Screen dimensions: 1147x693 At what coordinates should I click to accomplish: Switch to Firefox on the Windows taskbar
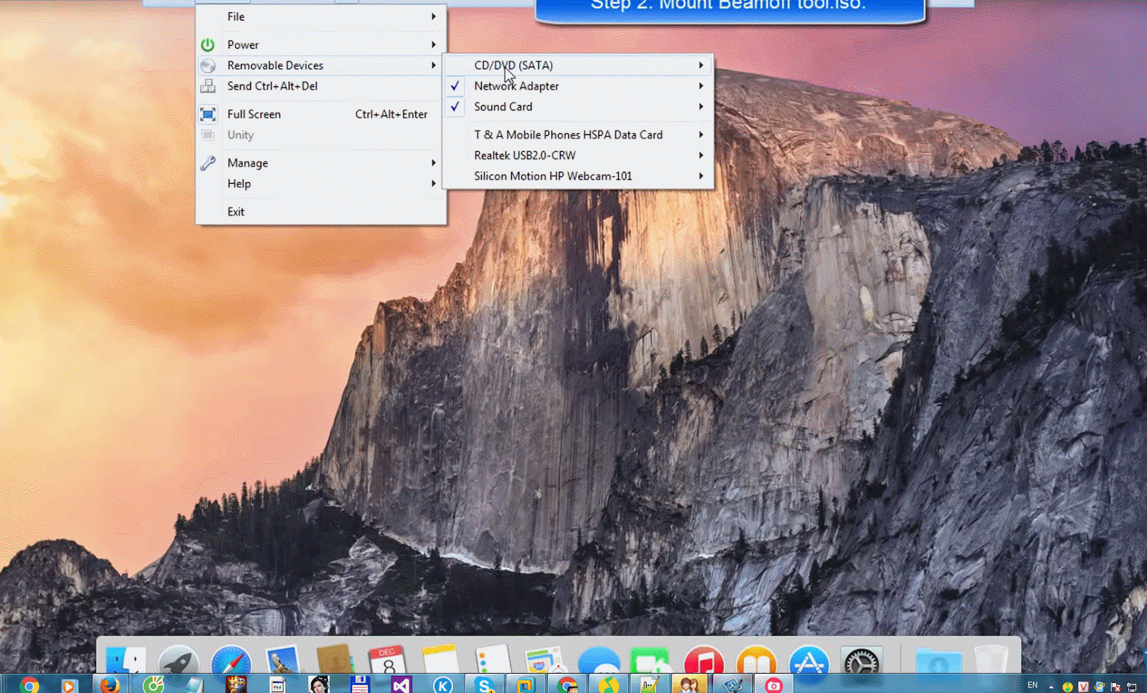pyautogui.click(x=110, y=685)
